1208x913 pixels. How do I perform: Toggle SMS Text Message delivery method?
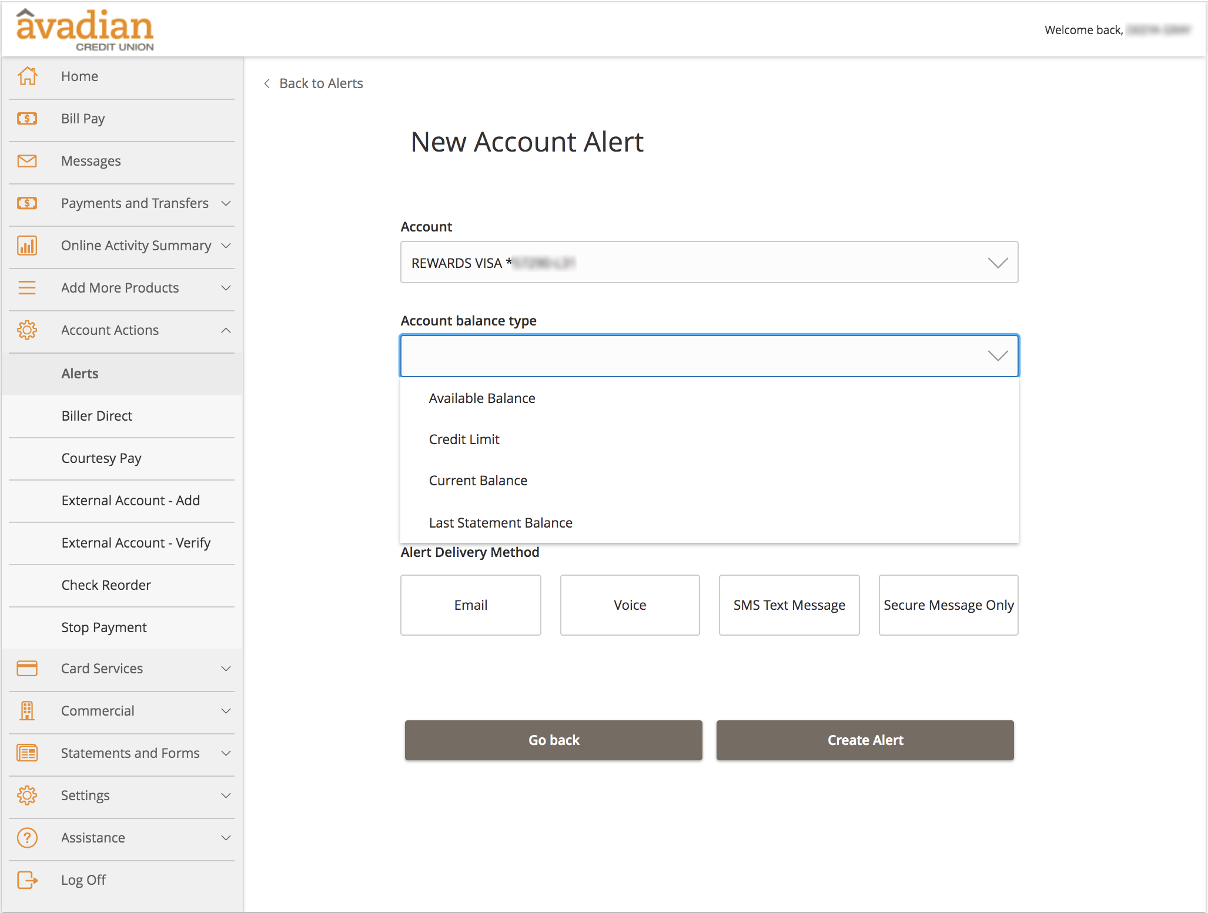[x=789, y=604]
